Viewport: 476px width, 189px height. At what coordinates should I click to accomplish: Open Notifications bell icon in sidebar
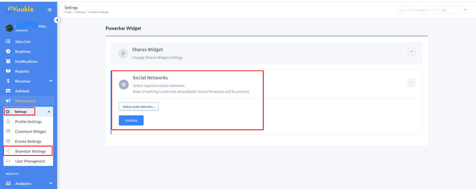point(8,61)
